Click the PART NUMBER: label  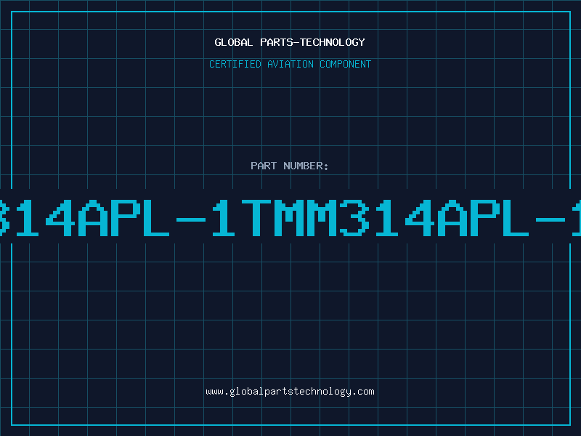[x=290, y=166]
